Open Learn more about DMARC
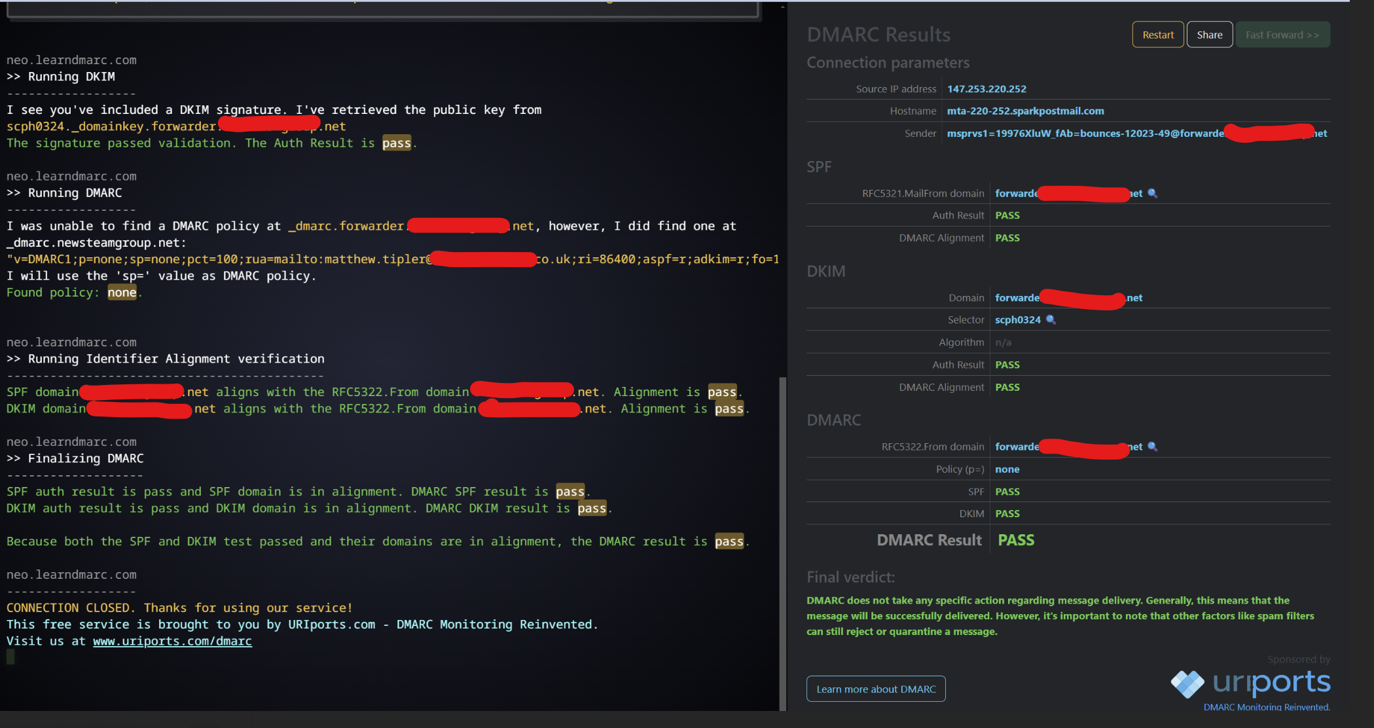 click(876, 689)
